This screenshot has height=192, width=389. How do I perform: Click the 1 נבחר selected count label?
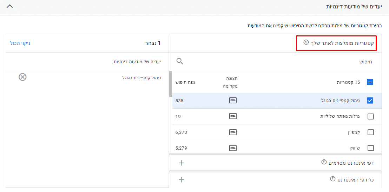click(x=153, y=43)
